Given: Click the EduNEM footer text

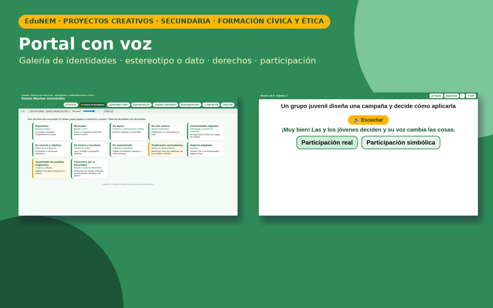Looking at the screenshot, I should click(x=128, y=184).
